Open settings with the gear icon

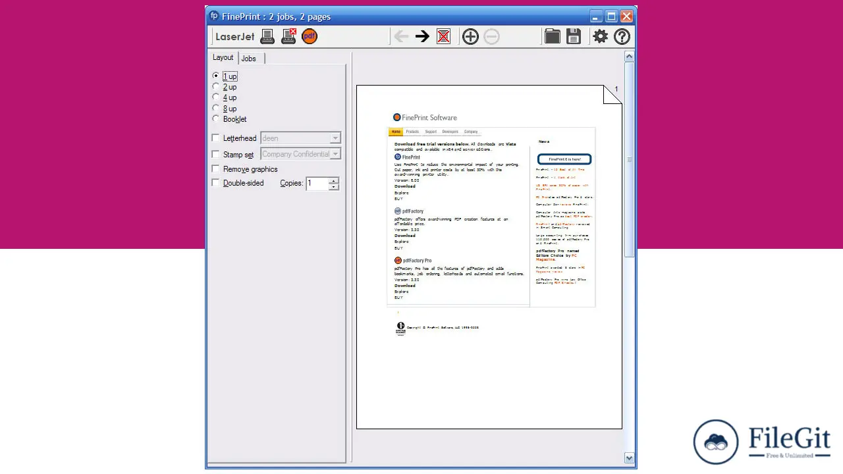point(600,36)
